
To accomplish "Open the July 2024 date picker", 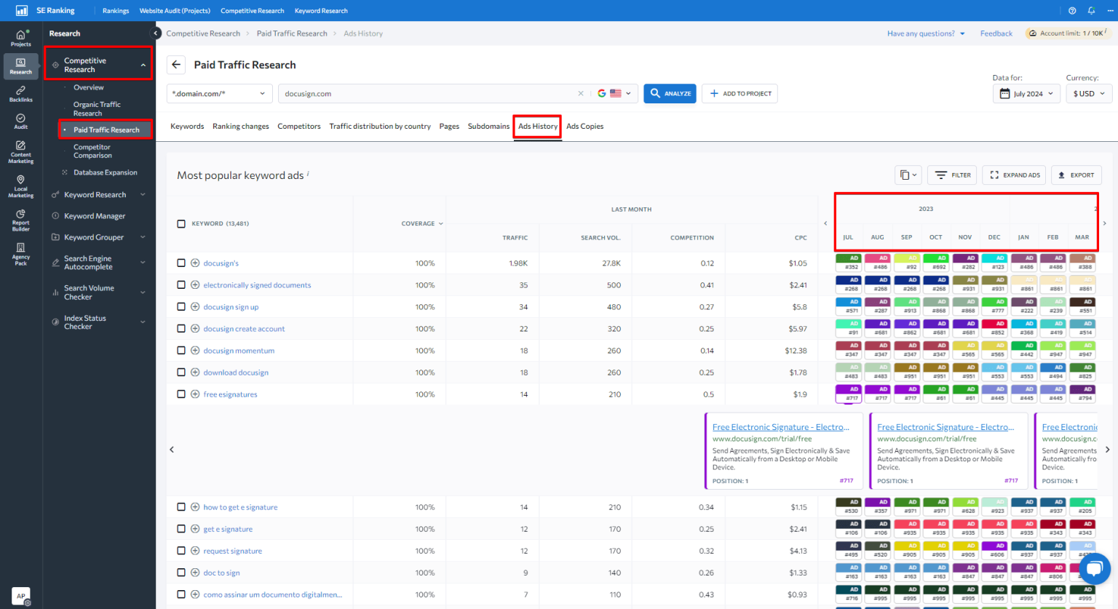I will [x=1026, y=93].
